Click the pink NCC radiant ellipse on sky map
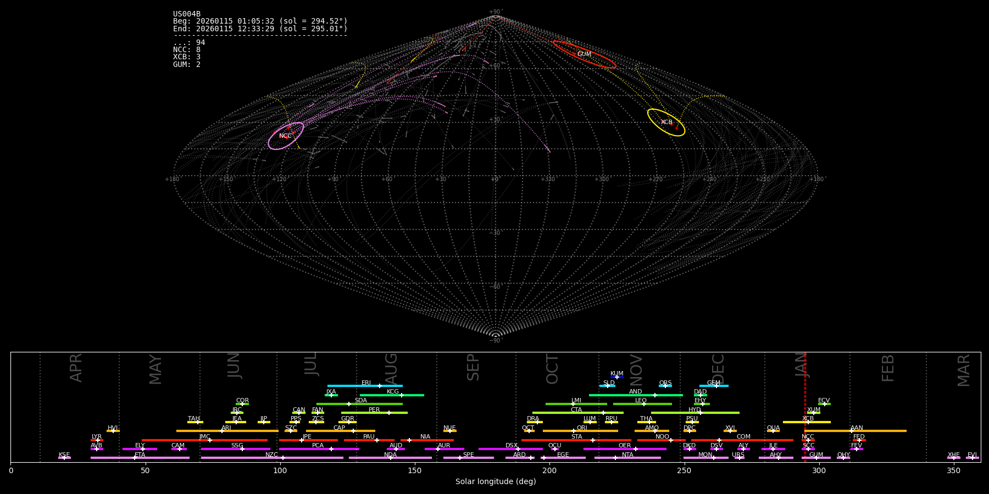The height and width of the screenshot is (494, 989). [286, 136]
